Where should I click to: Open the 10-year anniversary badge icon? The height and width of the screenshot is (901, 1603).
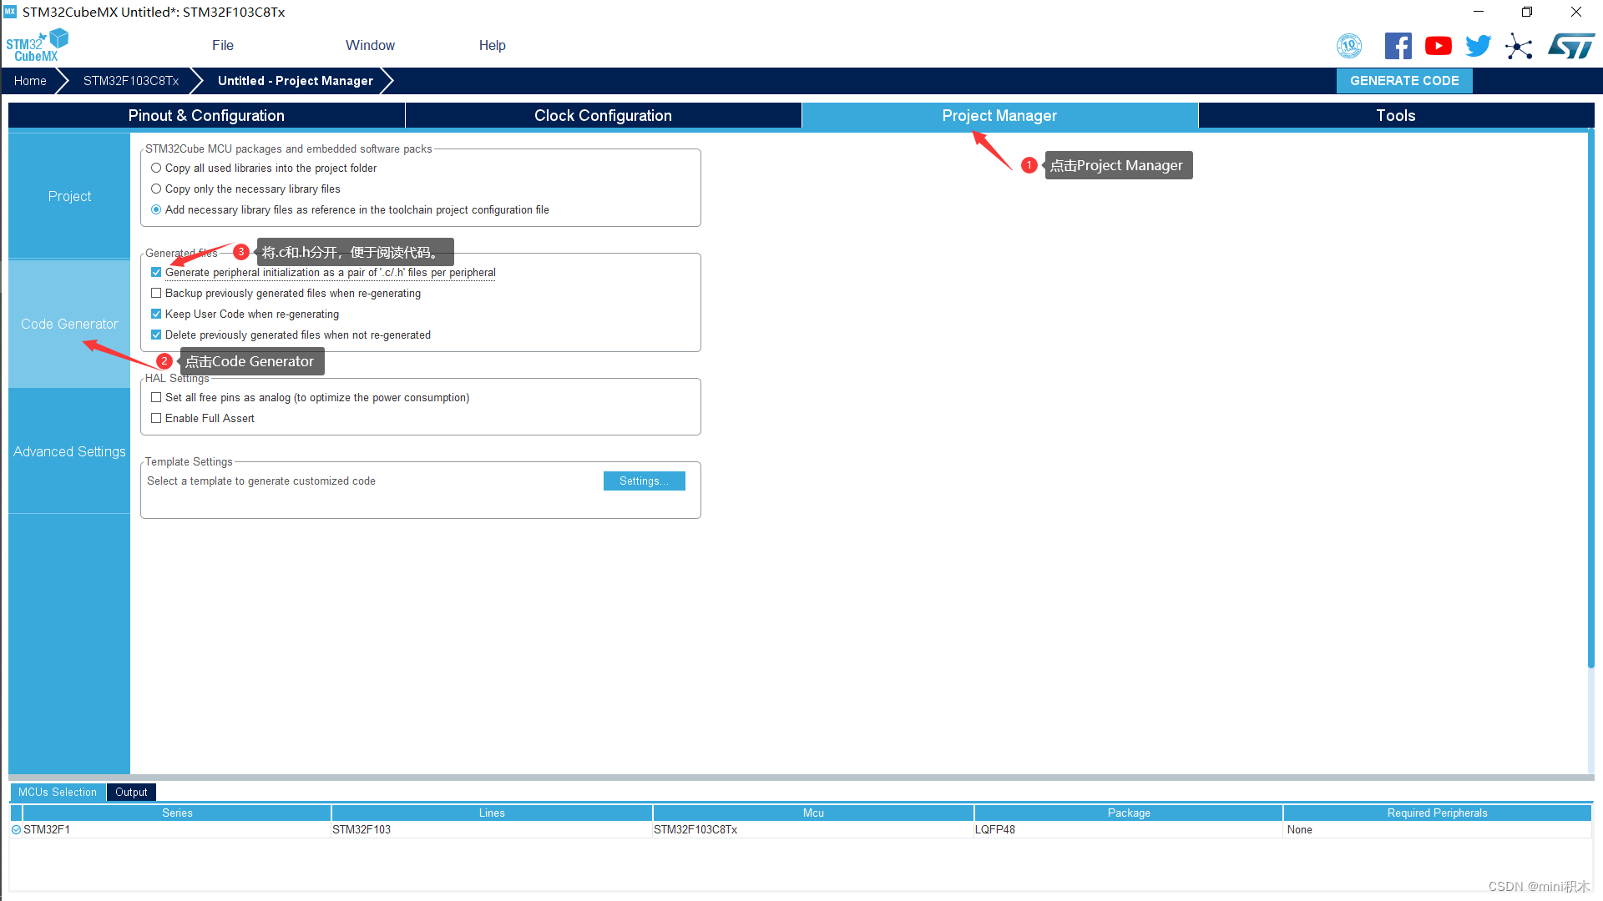tap(1349, 46)
